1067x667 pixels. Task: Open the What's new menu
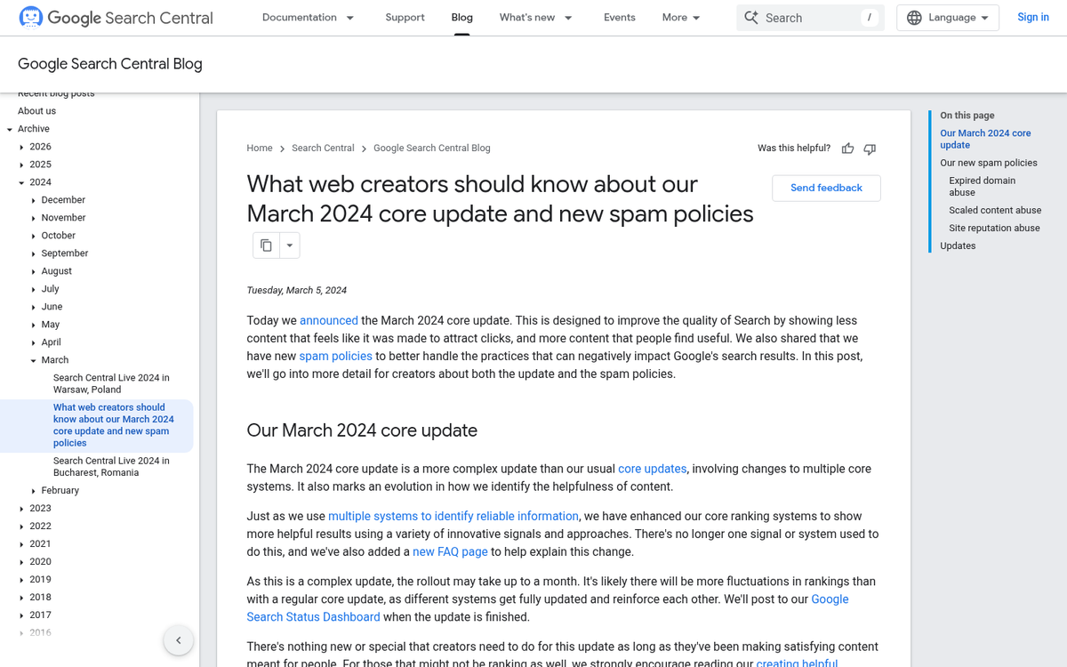pos(536,18)
